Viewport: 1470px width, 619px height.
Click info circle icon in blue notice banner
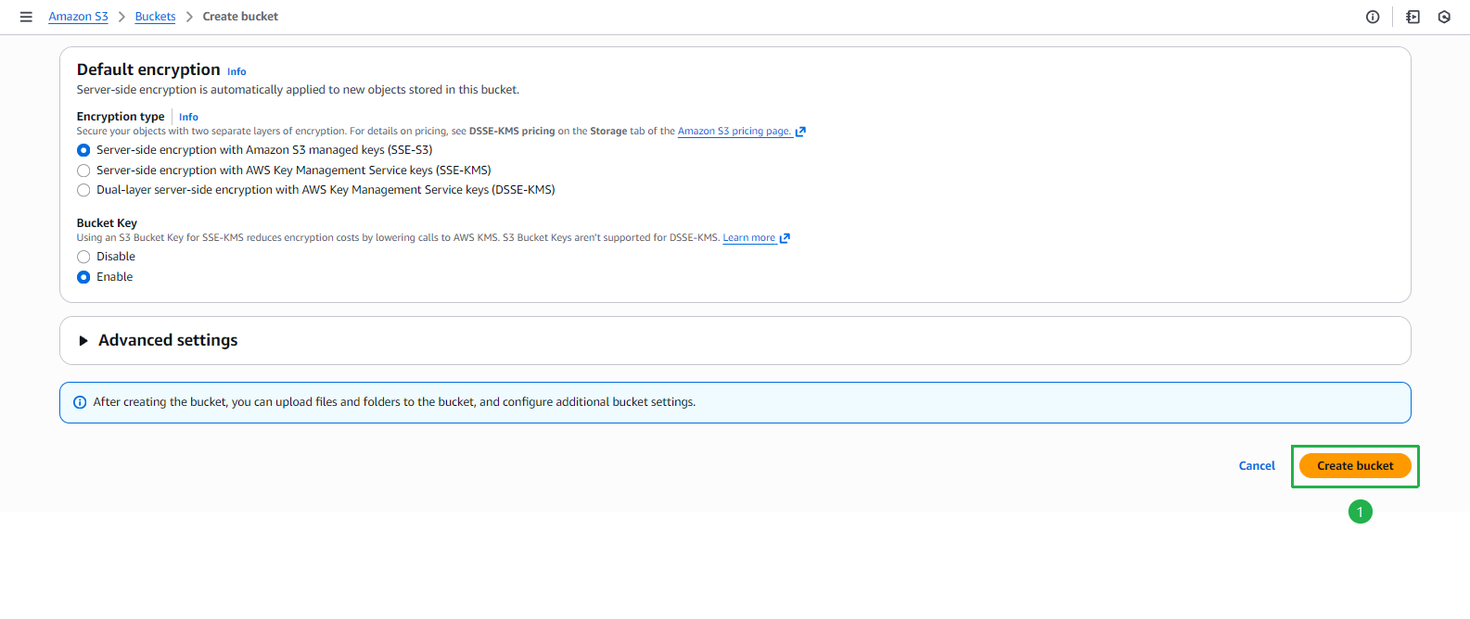pos(80,402)
